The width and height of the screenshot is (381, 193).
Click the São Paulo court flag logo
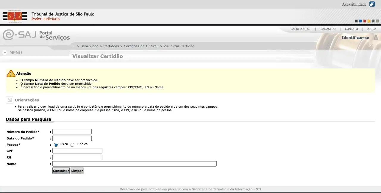pyautogui.click(x=15, y=16)
